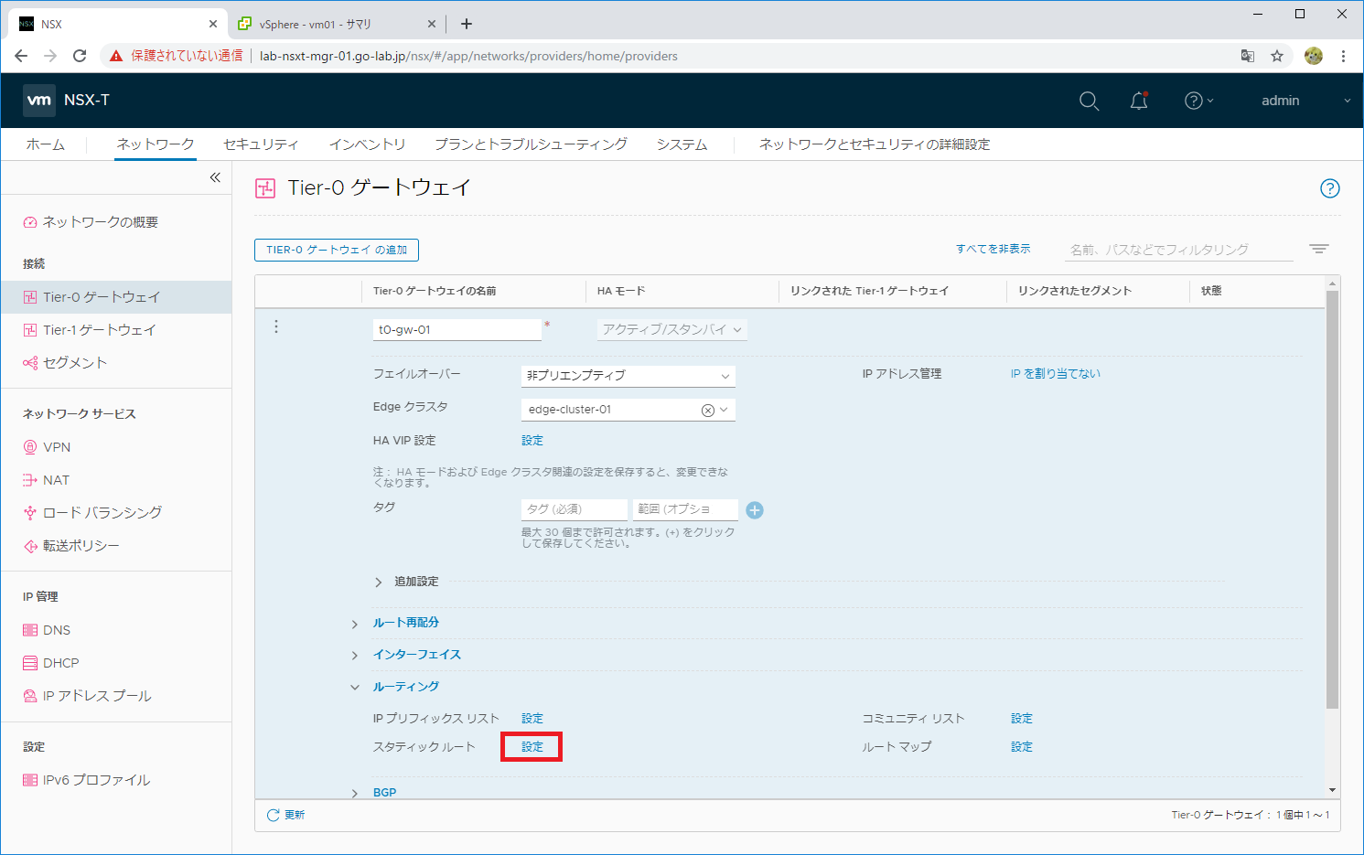Open the フェイルオーバー dropdown
The image size is (1364, 855).
click(x=628, y=376)
